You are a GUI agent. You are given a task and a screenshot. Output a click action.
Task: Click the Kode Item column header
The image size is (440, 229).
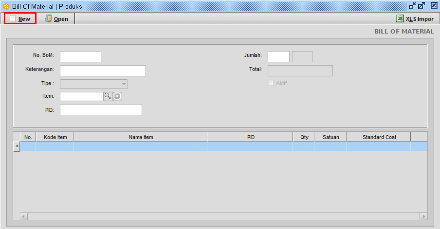pyautogui.click(x=55, y=137)
